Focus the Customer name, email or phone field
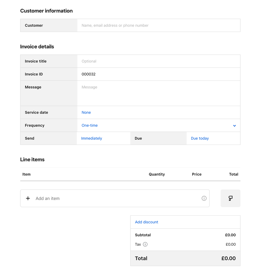Image resolution: width=275 pixels, height=271 pixels. (x=158, y=25)
